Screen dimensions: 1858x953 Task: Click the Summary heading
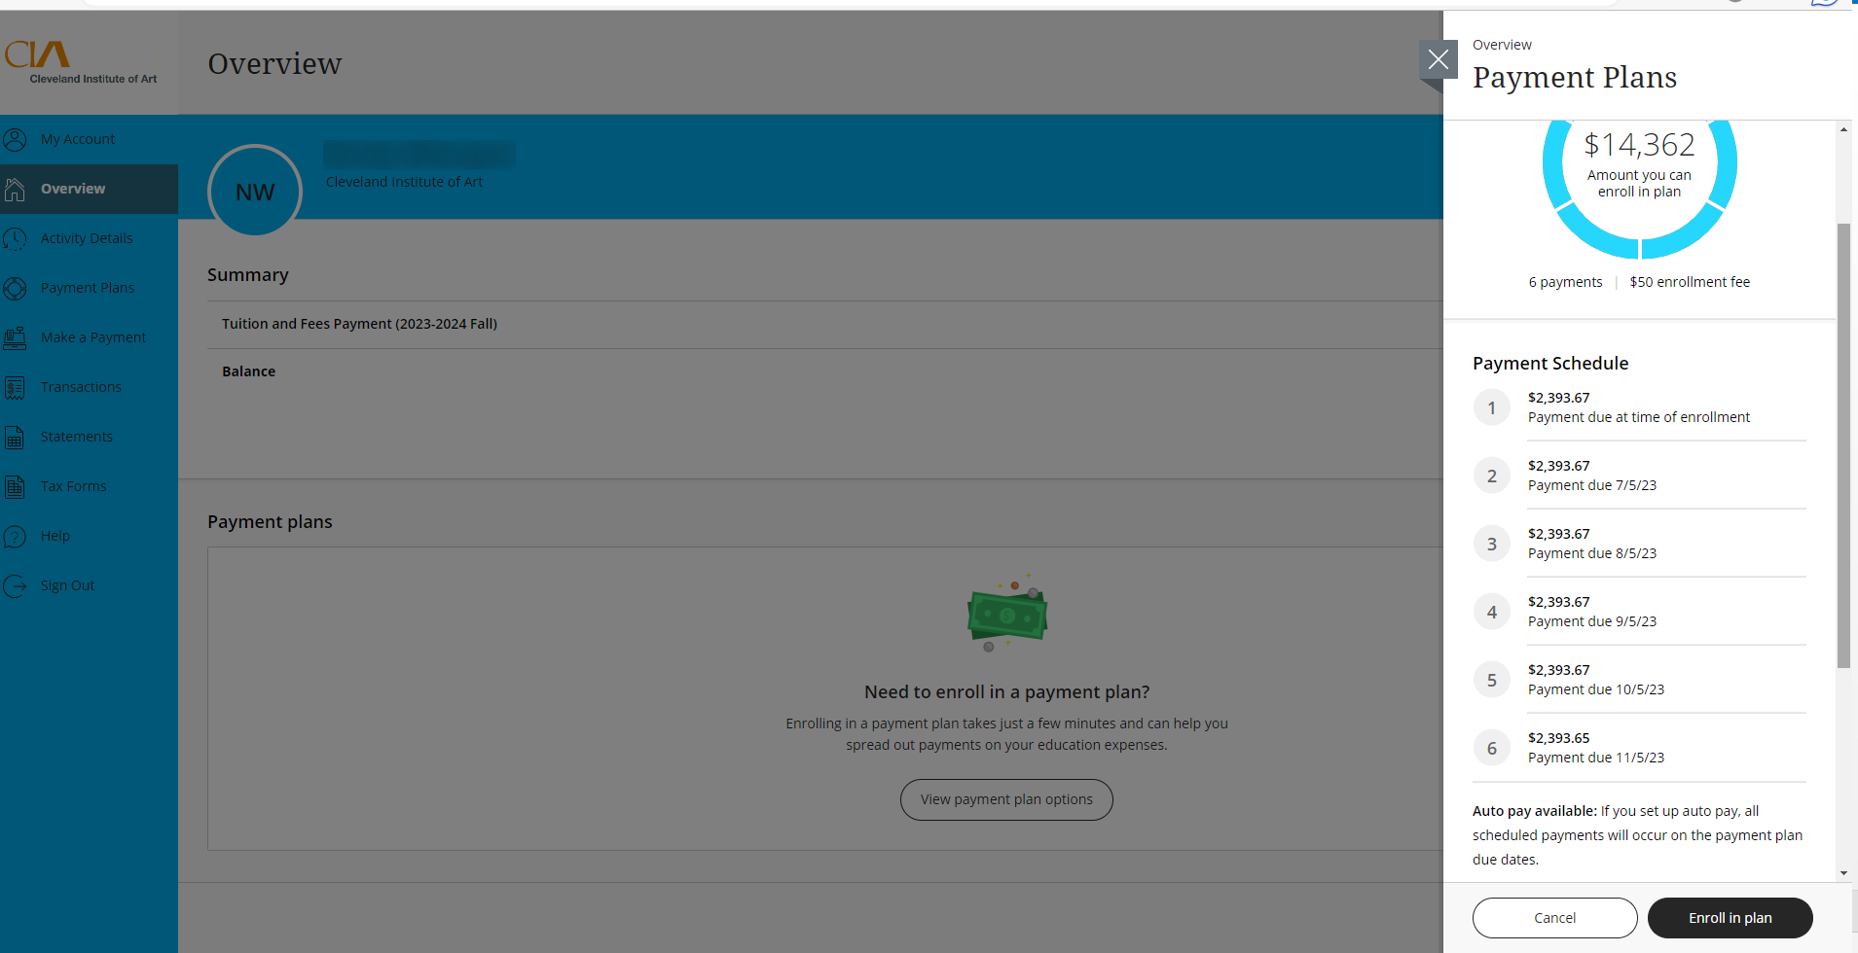coord(248,275)
